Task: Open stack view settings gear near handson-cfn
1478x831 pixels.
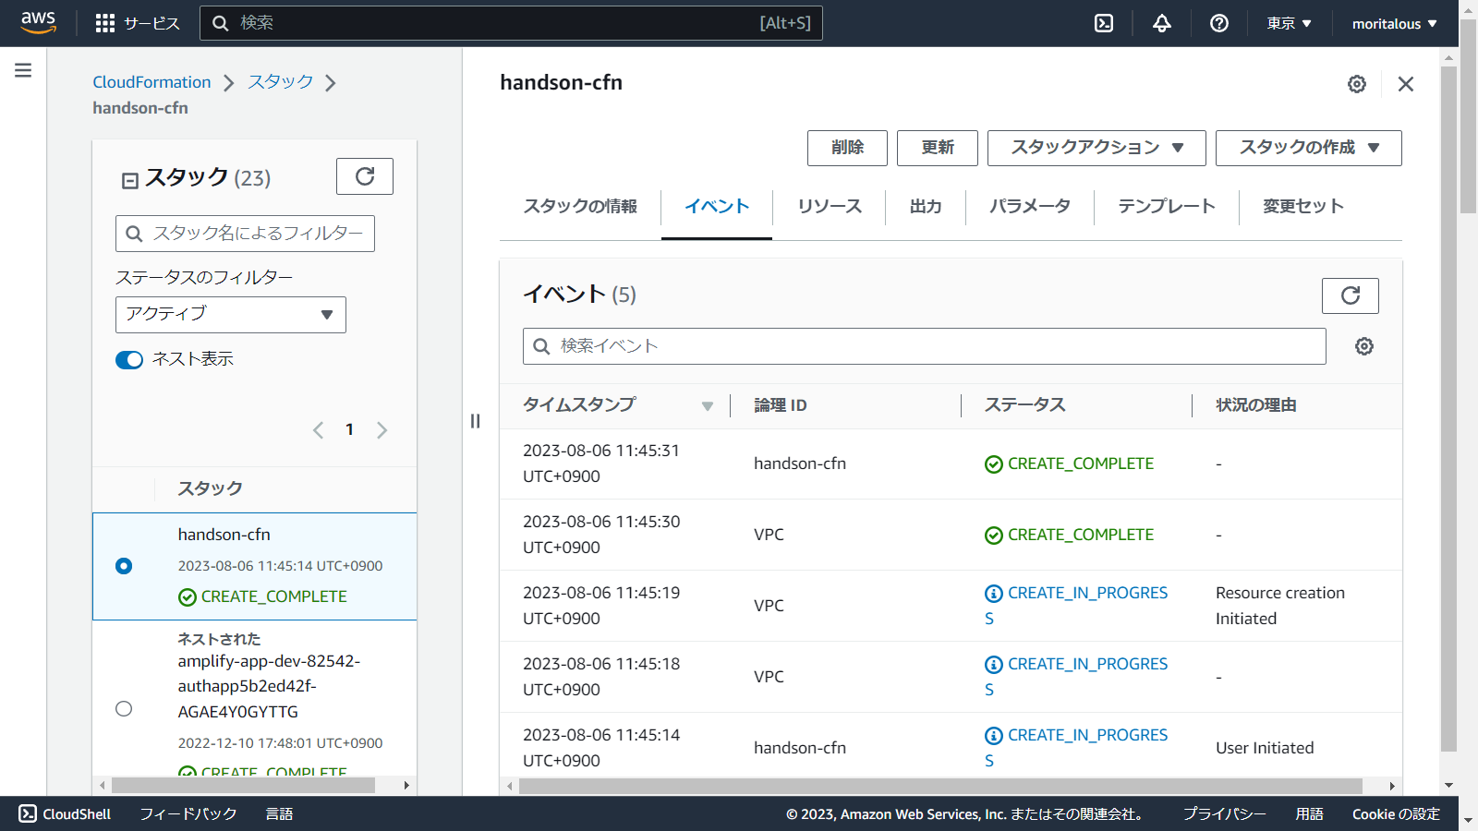Action: pyautogui.click(x=1356, y=84)
